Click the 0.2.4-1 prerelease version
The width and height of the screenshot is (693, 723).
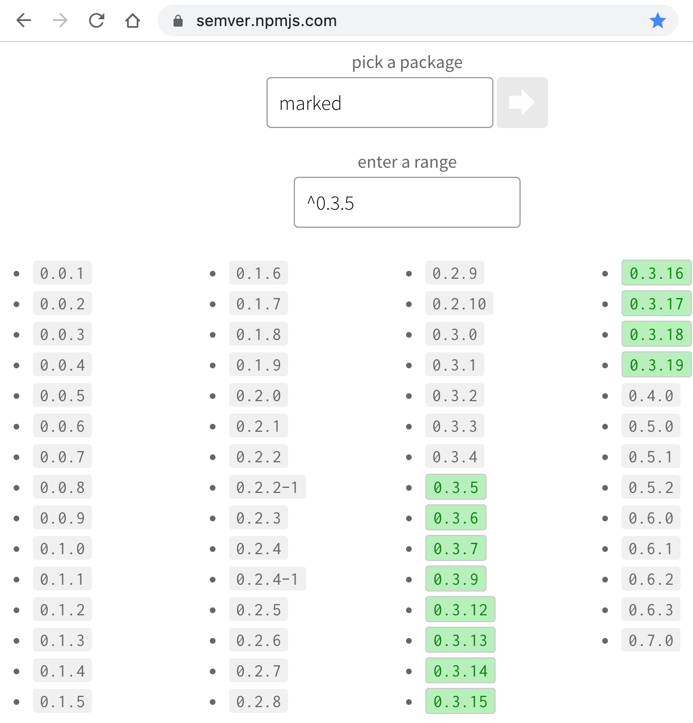267,579
